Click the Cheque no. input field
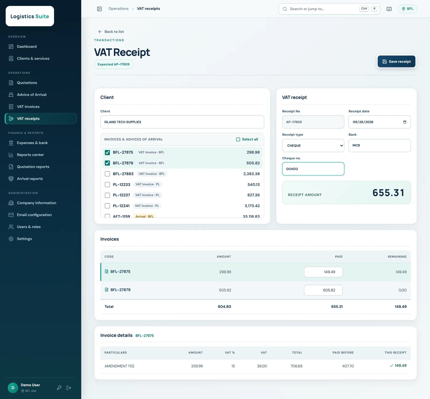Viewport: 430px width, 399px height. pos(313,169)
